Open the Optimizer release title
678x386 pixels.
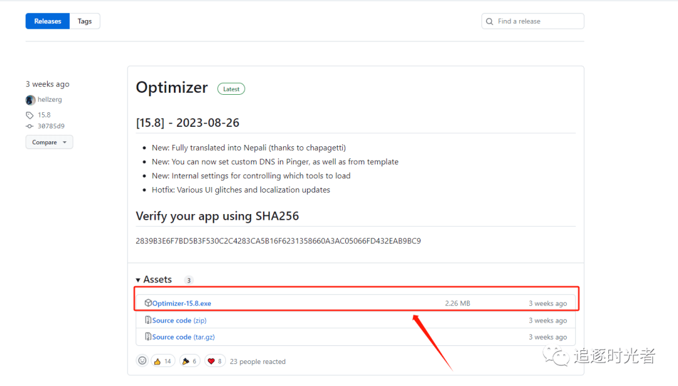171,88
